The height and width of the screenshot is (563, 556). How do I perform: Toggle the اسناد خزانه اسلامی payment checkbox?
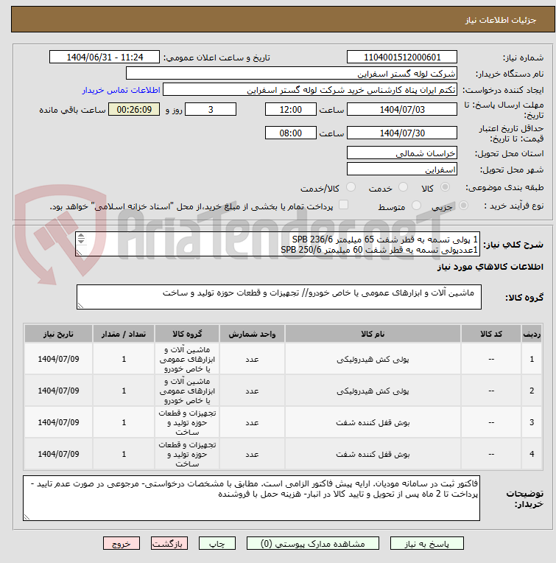coord(344,205)
